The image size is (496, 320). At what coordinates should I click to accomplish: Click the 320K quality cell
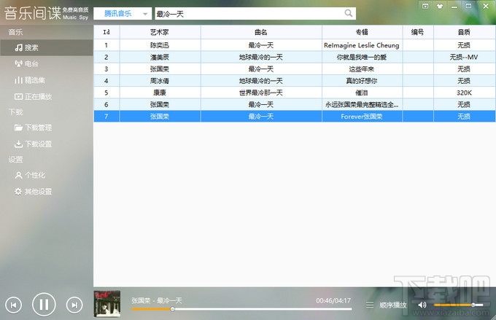click(464, 93)
